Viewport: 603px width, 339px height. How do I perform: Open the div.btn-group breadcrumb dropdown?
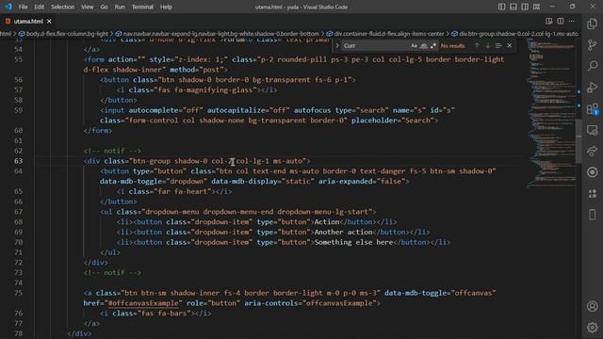point(514,34)
